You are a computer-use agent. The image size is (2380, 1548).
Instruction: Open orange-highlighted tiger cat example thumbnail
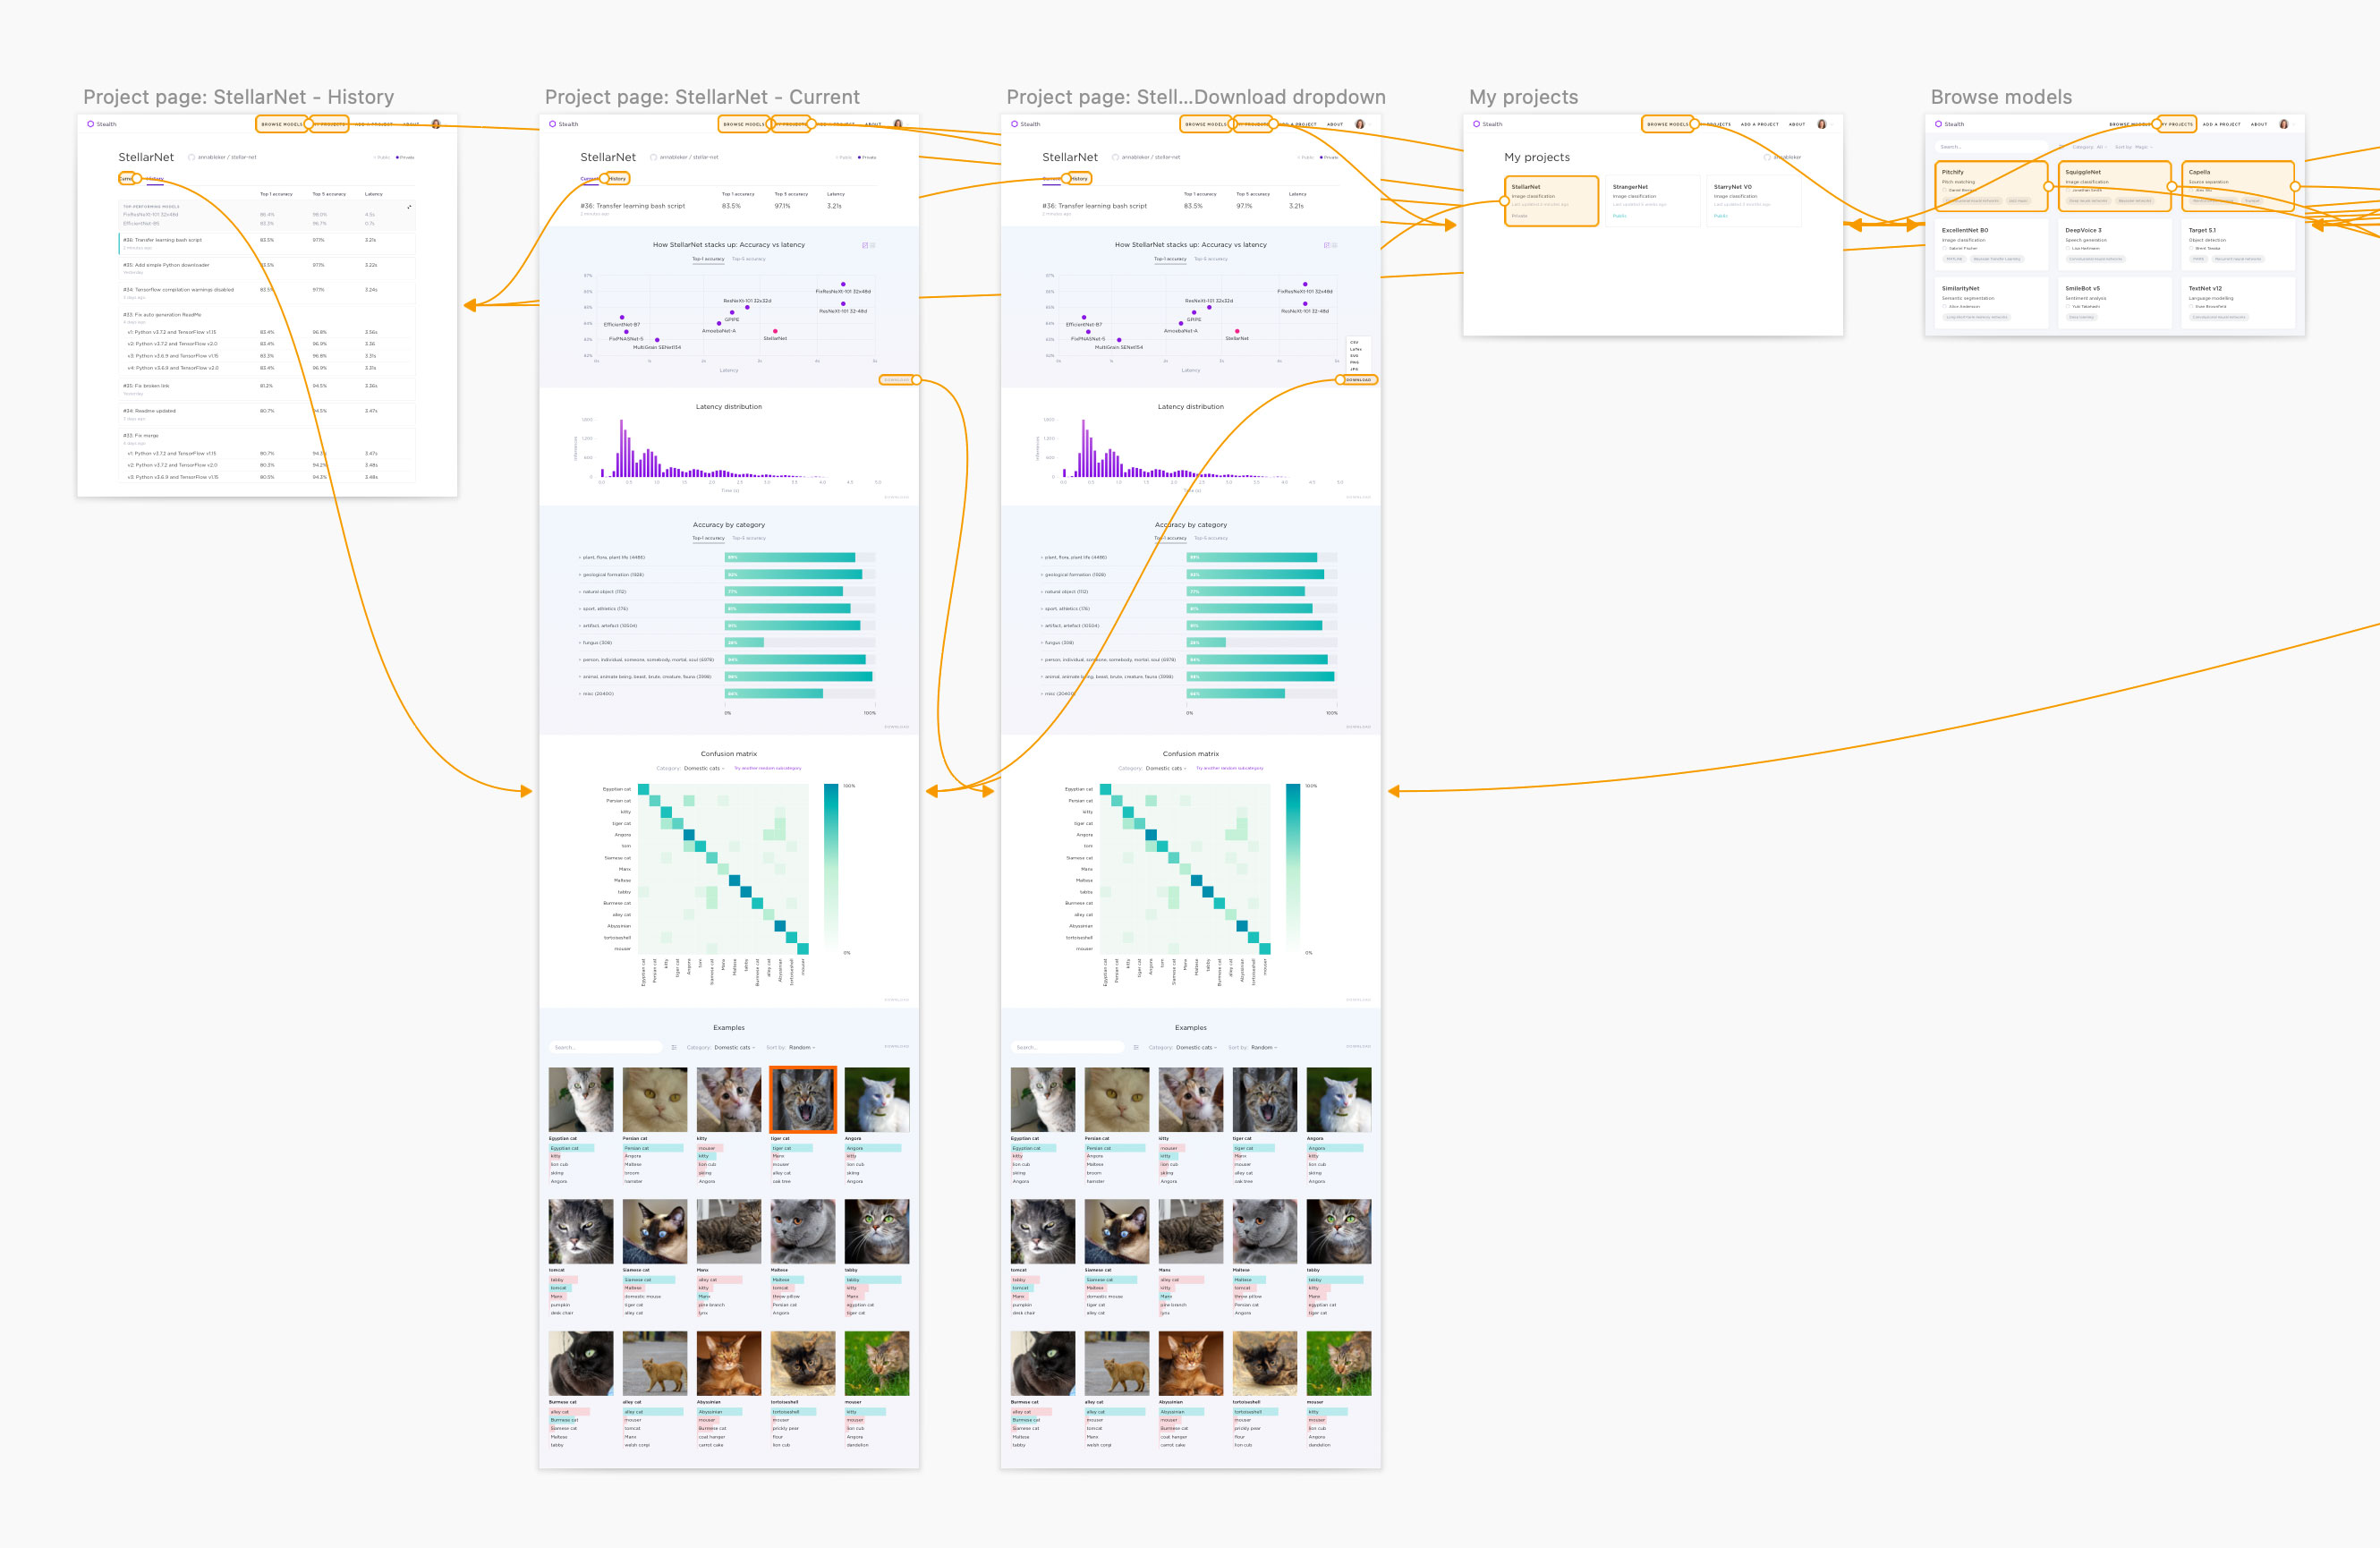803,1100
